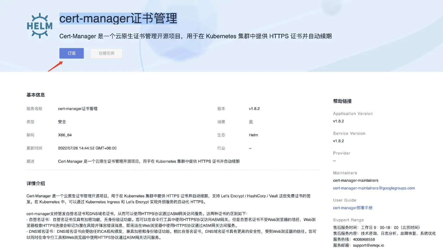Select the service hotline number 4006968558
The width and height of the screenshot is (443, 249).
(x=364, y=239)
